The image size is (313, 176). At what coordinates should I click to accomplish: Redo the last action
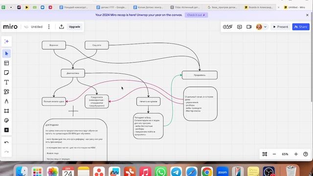tap(6, 152)
